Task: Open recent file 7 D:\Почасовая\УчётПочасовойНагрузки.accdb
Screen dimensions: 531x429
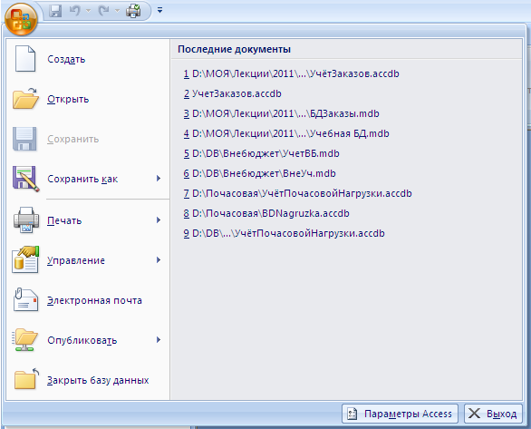Action: tap(298, 193)
